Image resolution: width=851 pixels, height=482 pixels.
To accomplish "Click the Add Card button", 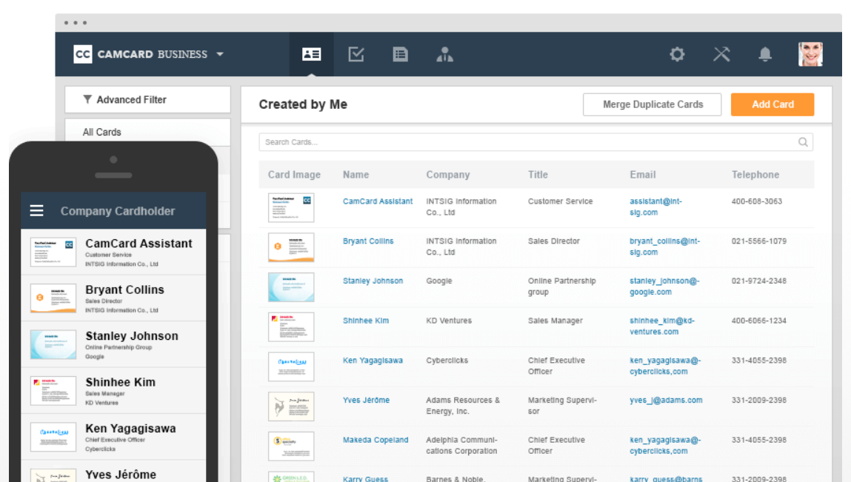I will coord(772,104).
